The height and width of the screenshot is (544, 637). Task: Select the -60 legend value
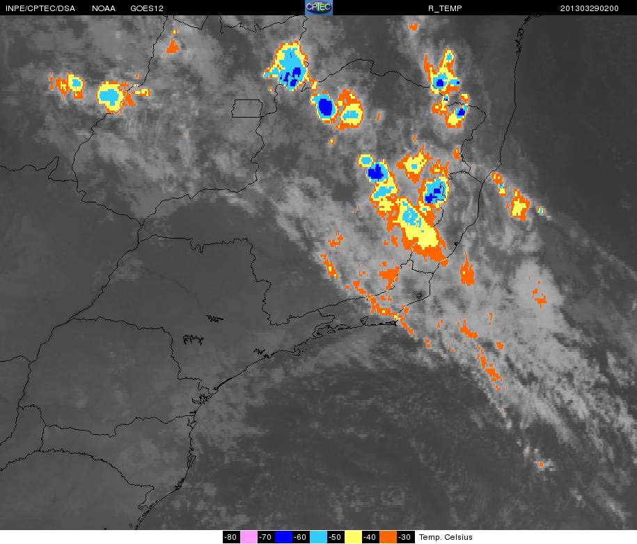click(301, 537)
